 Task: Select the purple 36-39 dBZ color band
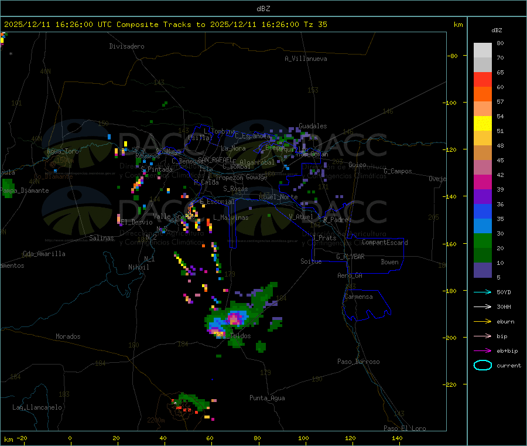482,197
